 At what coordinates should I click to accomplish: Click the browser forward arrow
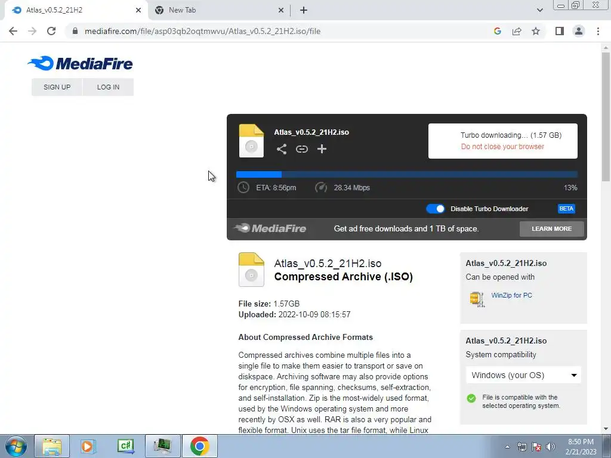click(32, 31)
